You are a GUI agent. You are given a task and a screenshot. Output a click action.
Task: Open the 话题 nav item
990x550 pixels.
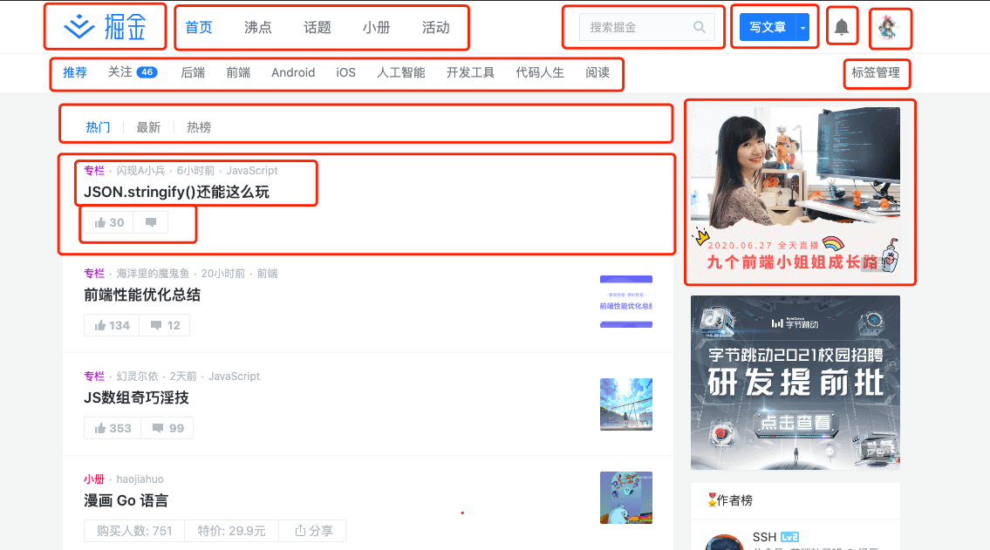[x=317, y=28]
